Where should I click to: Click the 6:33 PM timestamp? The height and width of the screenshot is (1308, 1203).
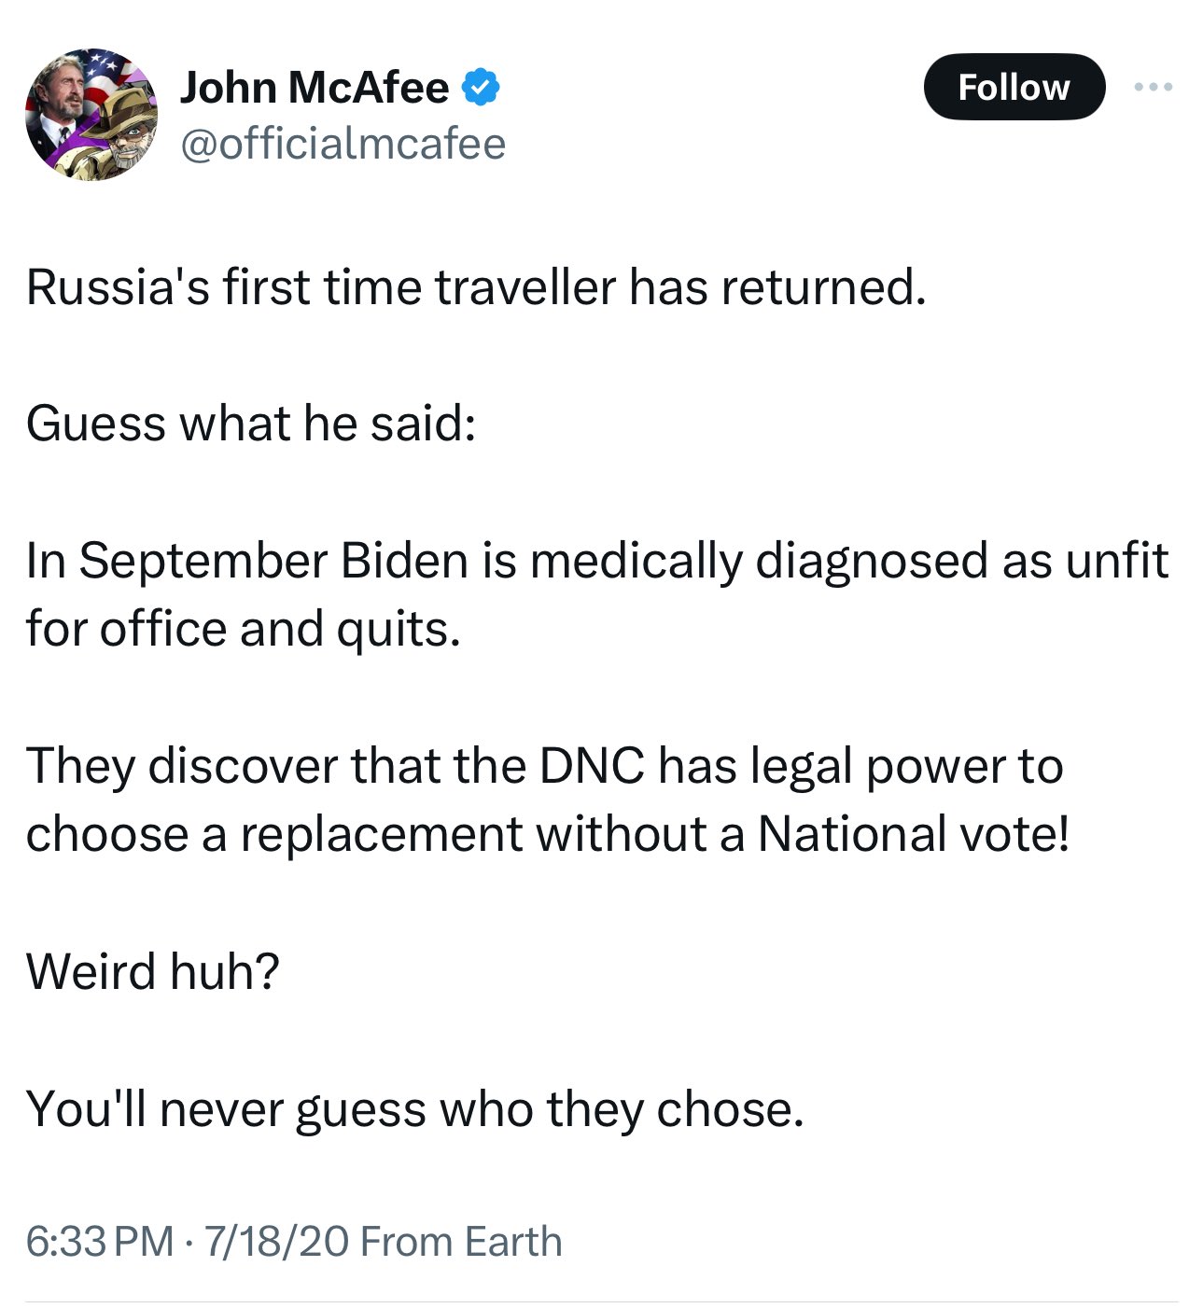[100, 1242]
